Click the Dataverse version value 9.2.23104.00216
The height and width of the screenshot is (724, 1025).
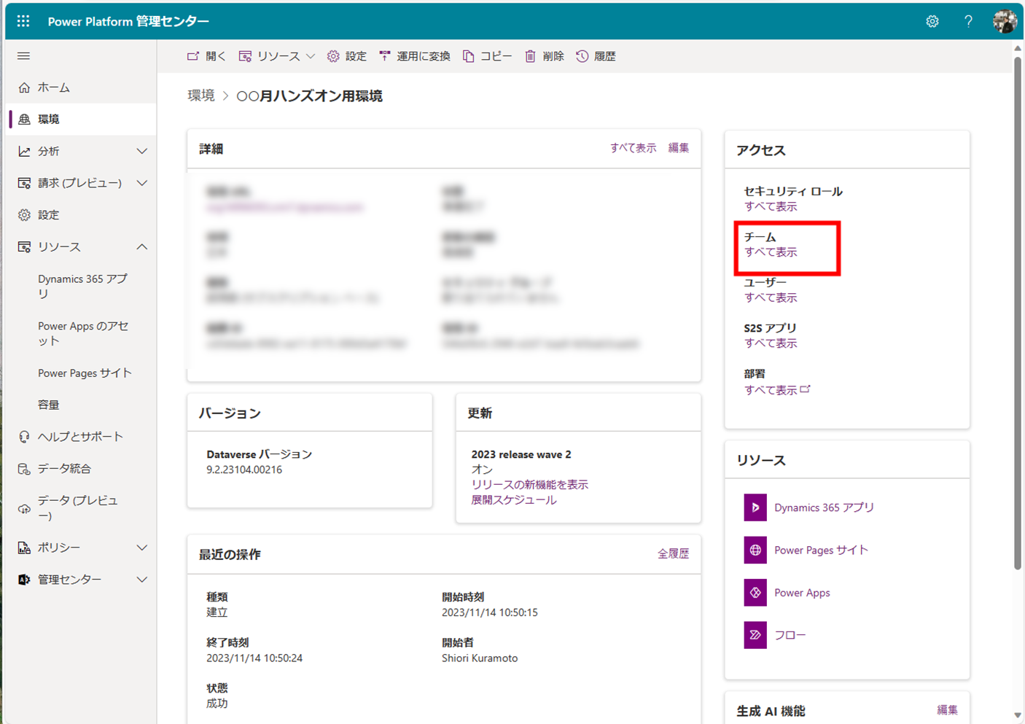[x=244, y=470]
